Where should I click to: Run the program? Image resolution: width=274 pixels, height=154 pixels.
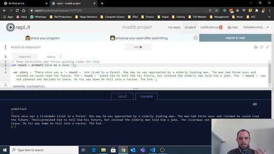click(138, 47)
